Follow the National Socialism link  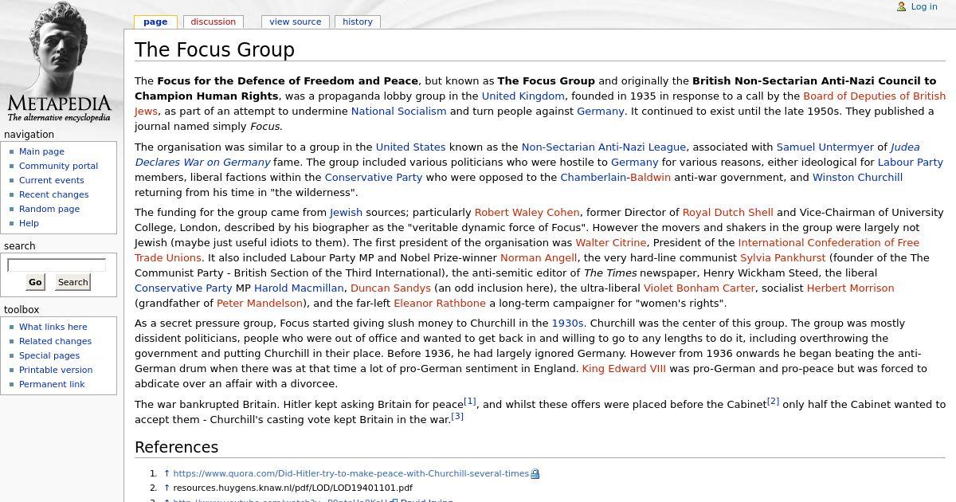point(398,111)
